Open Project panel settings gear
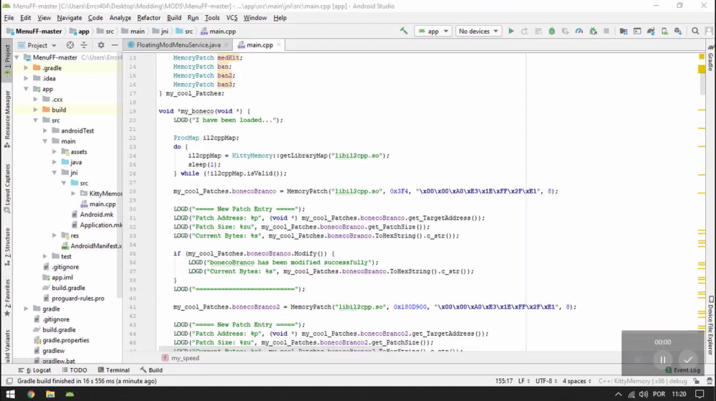The width and height of the screenshot is (716, 401). [101, 45]
